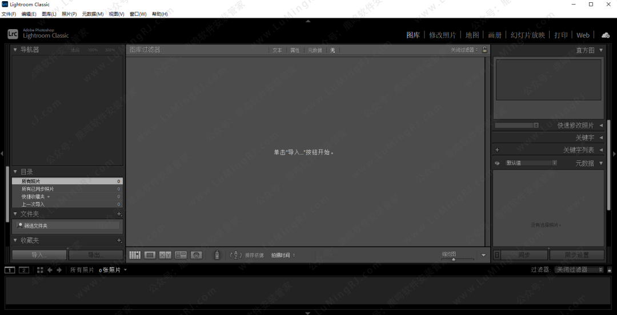Expand the 快速修改照片 panel
The image size is (617, 315).
click(601, 126)
